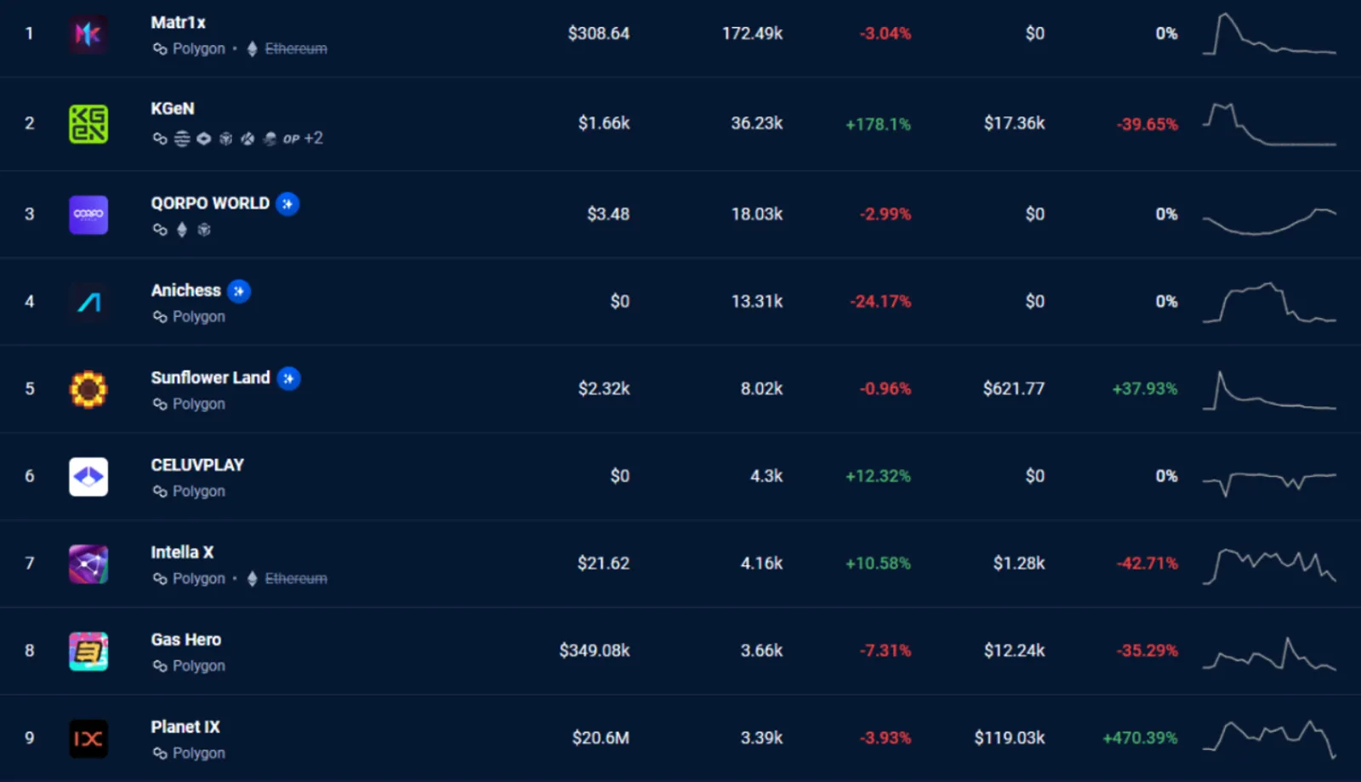The image size is (1361, 782).
Task: Click the OP chain icon under KGeN
Action: (x=292, y=139)
